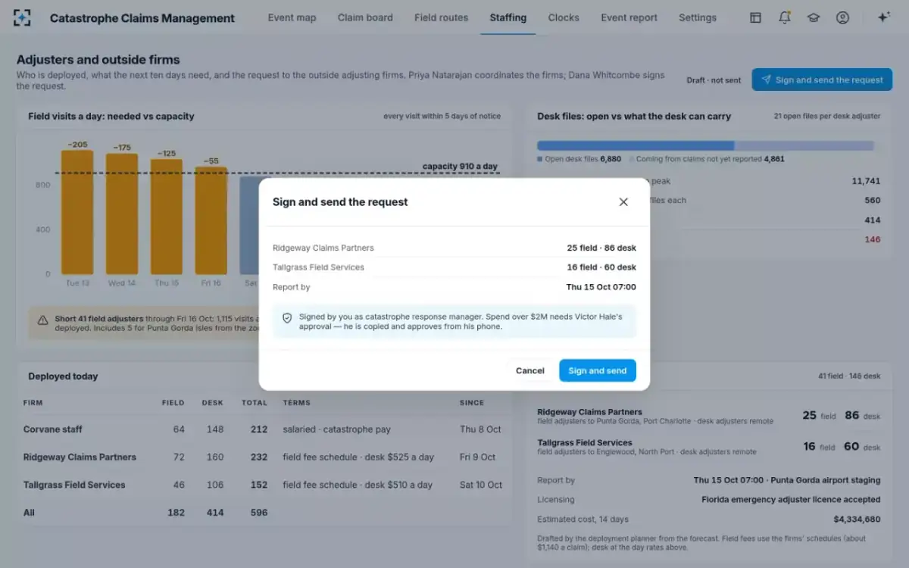Click the warning triangle in shortage banner
Screen dimensions: 909x568
(43, 320)
